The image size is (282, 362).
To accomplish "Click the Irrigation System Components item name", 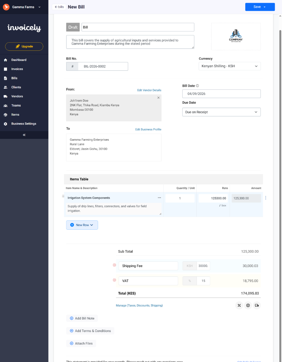I will (89, 198).
